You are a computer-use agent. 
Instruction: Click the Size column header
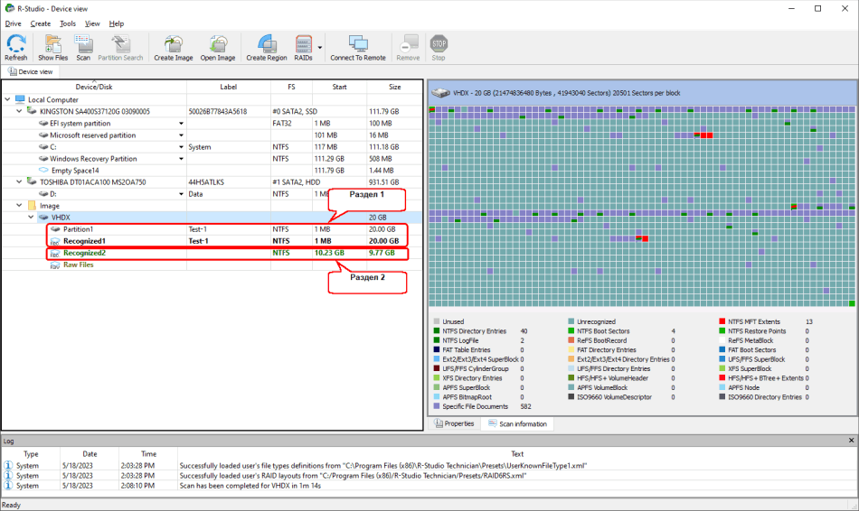click(x=394, y=87)
